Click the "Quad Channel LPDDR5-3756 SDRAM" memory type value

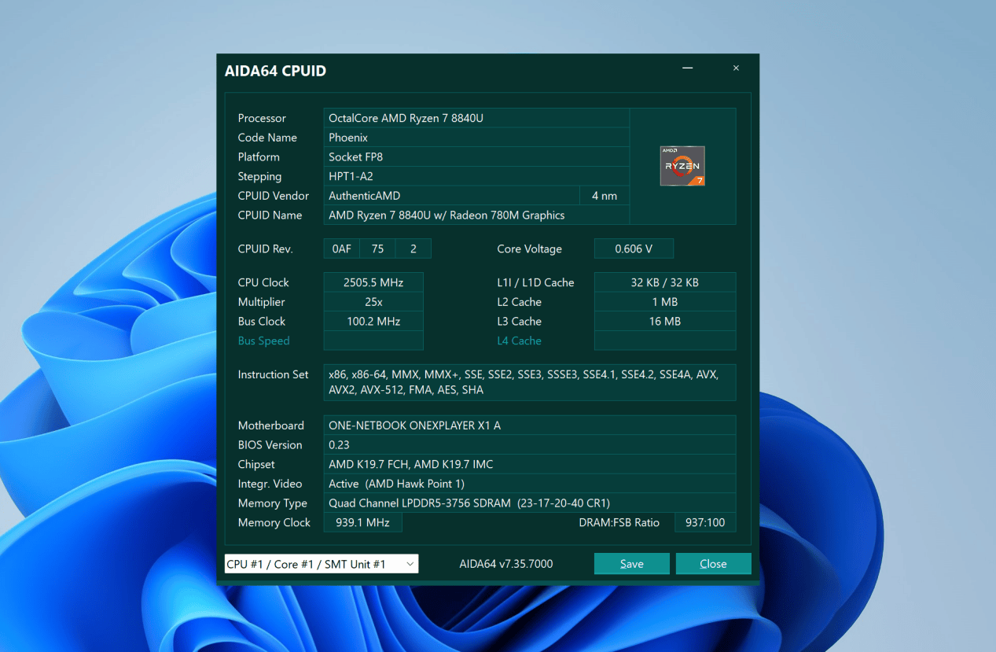pos(530,503)
